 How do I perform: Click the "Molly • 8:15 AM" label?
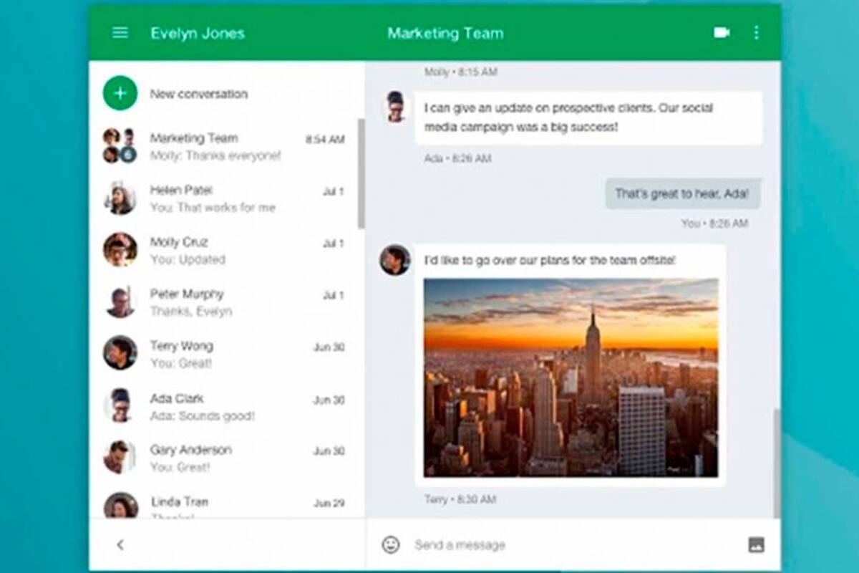point(460,72)
